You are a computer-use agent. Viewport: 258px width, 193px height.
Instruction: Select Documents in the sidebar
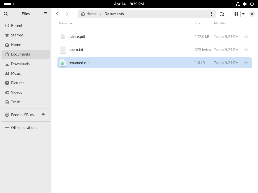(x=26, y=54)
